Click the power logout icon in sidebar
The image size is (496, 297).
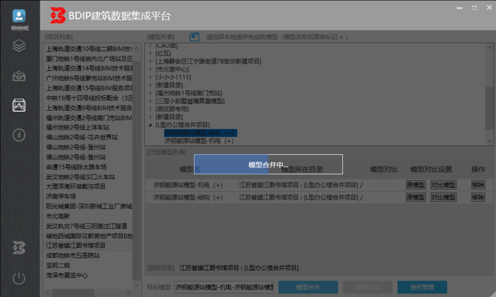(19, 278)
